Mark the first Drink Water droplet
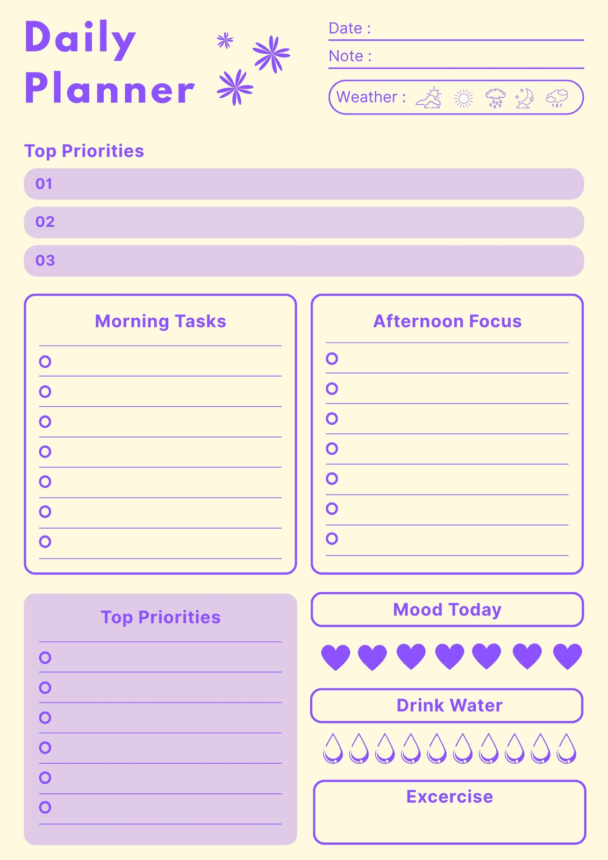 tap(333, 748)
